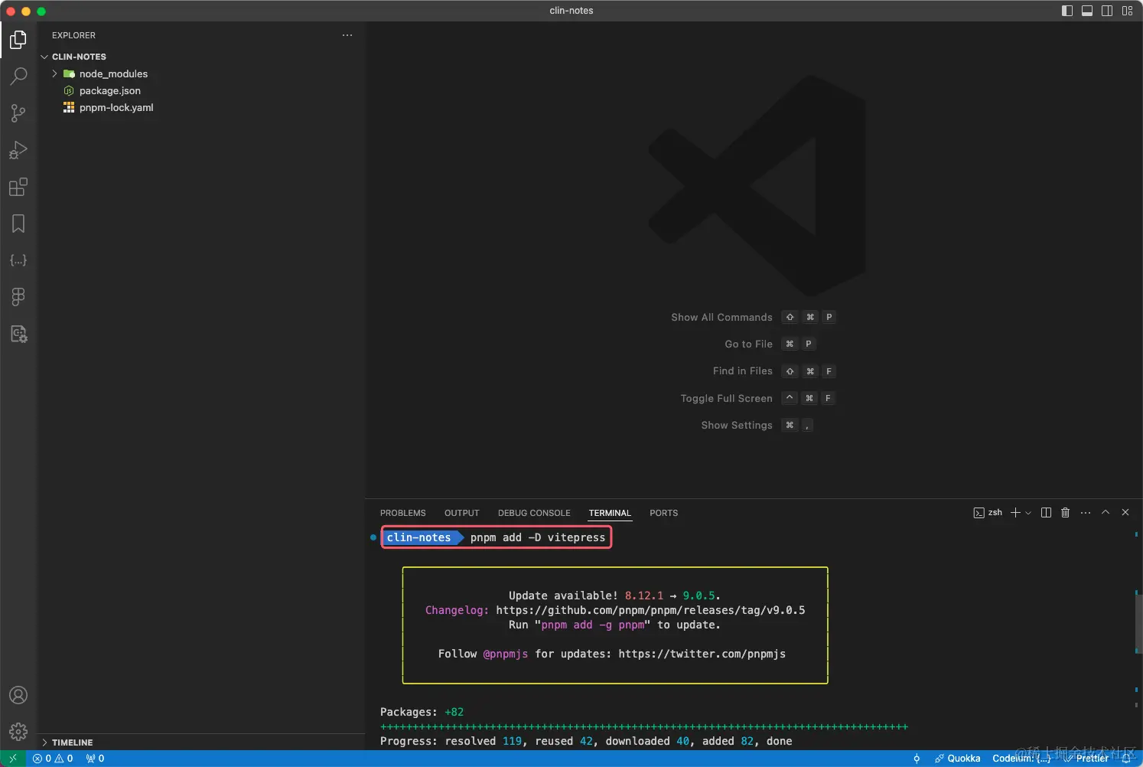This screenshot has height=767, width=1143.
Task: Click the Show Settings hint text
Action: click(737, 425)
